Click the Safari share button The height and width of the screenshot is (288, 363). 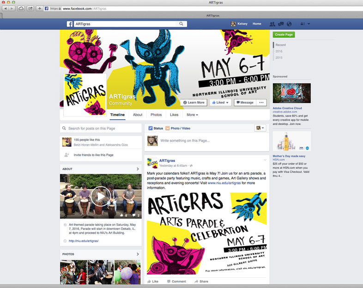(x=30, y=9)
